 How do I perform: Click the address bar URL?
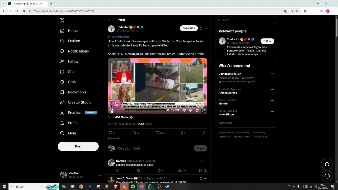(x=61, y=11)
